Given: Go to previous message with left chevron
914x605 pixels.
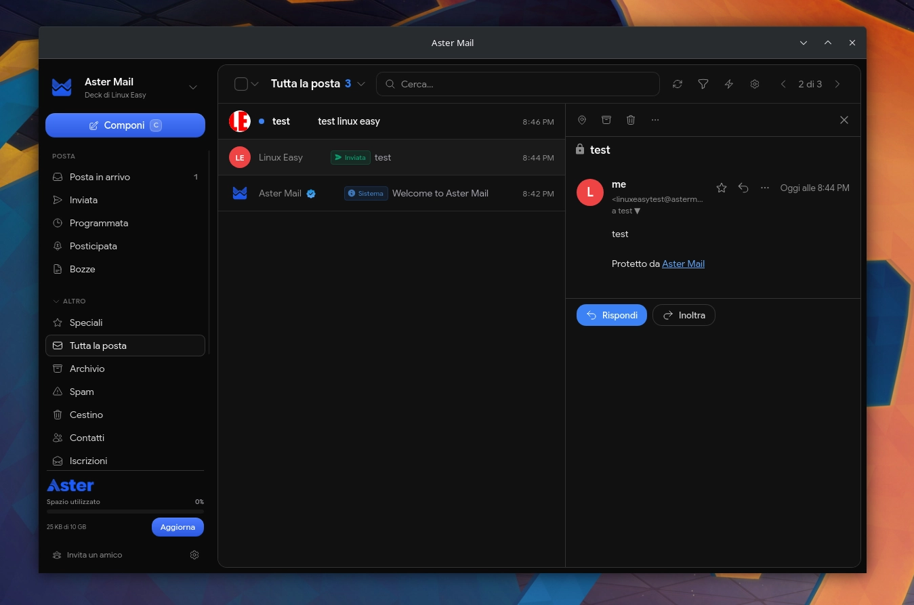Looking at the screenshot, I should pyautogui.click(x=783, y=84).
